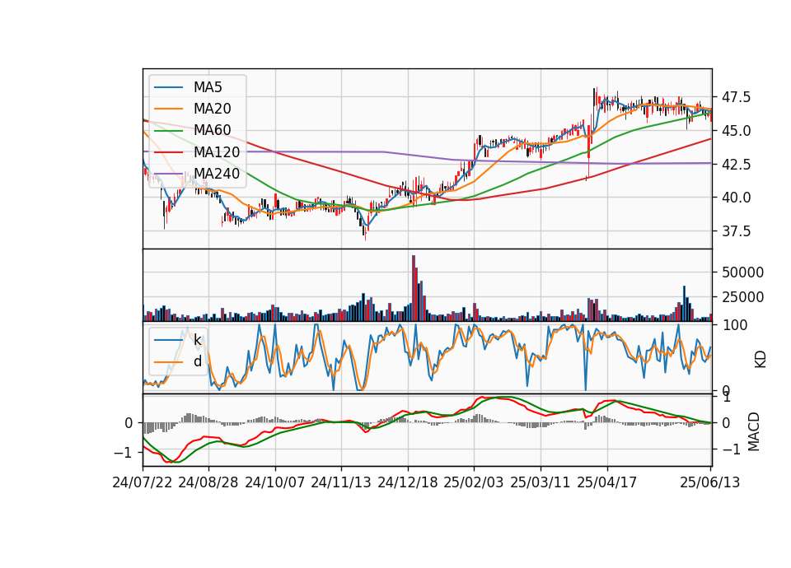This screenshot has width=791, height=568.
Task: Click the 25000 volume axis label
Action: (x=742, y=297)
